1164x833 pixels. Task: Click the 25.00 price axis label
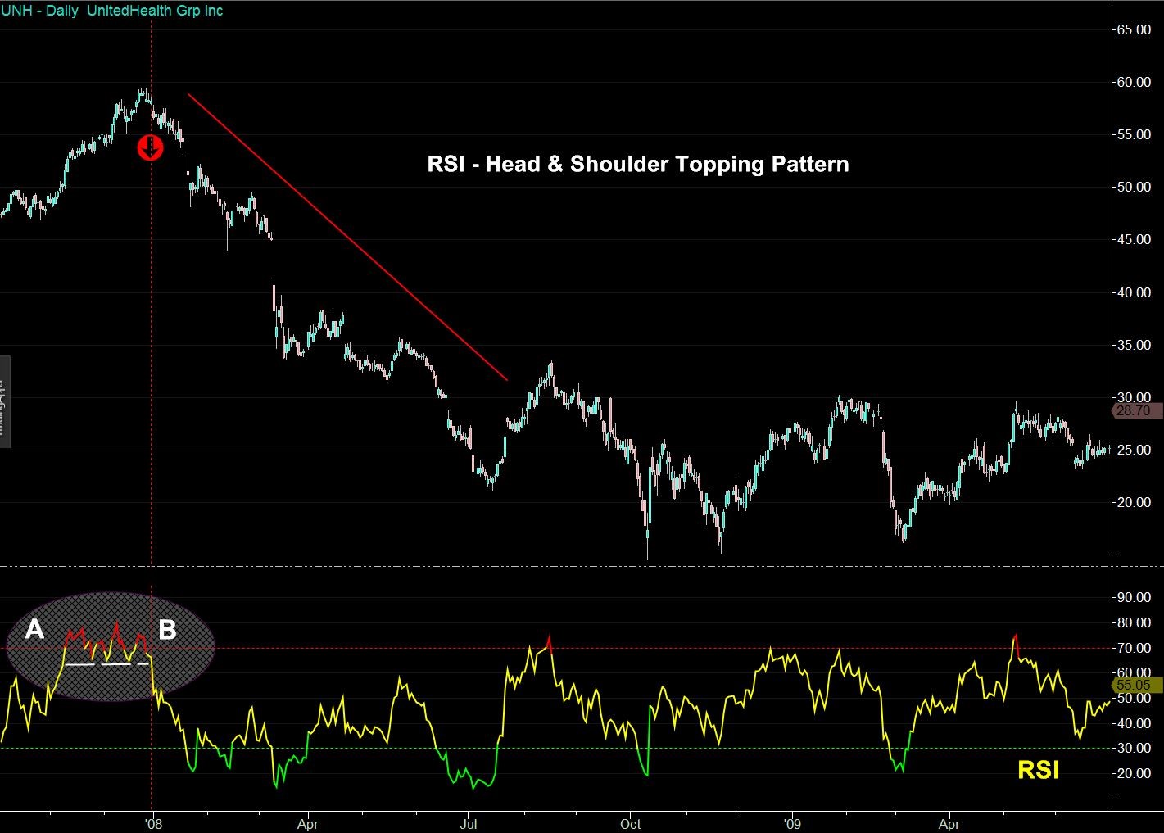[x=1134, y=450]
